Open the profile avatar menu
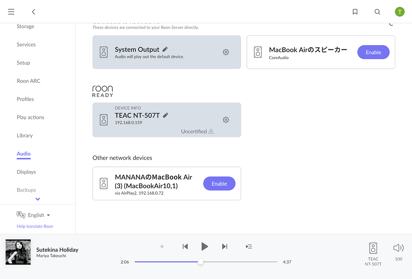The height and width of the screenshot is (279, 412). (400, 12)
